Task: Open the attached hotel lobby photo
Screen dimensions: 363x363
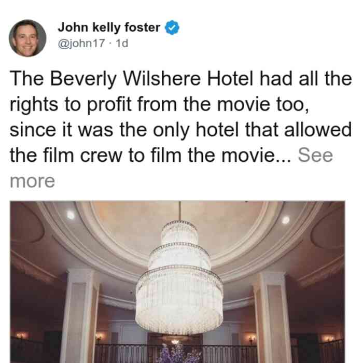Action: tap(177, 282)
